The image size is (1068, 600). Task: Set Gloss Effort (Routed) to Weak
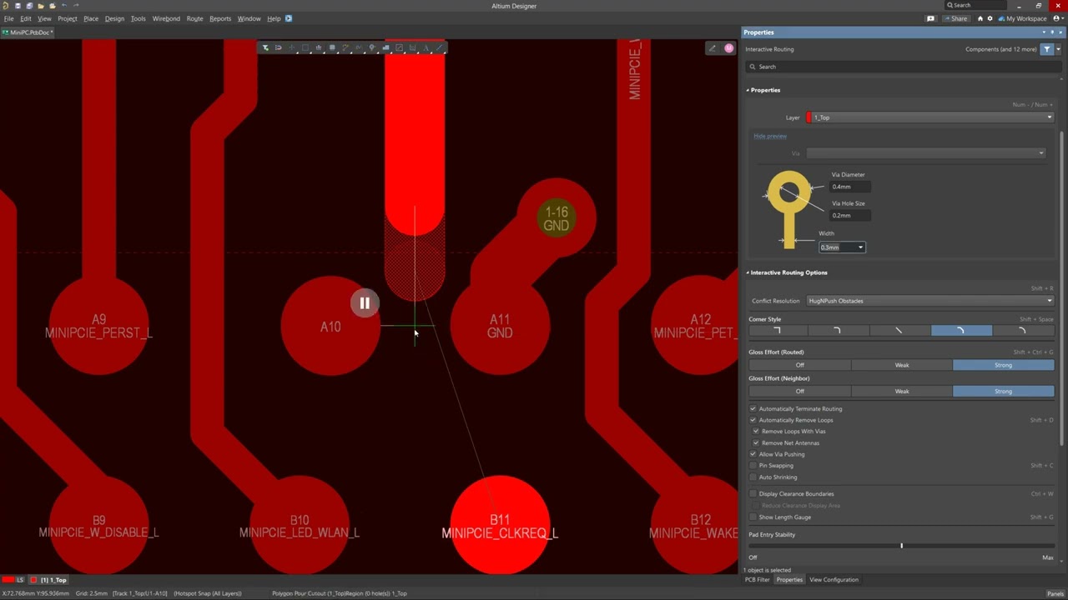pyautogui.click(x=901, y=365)
